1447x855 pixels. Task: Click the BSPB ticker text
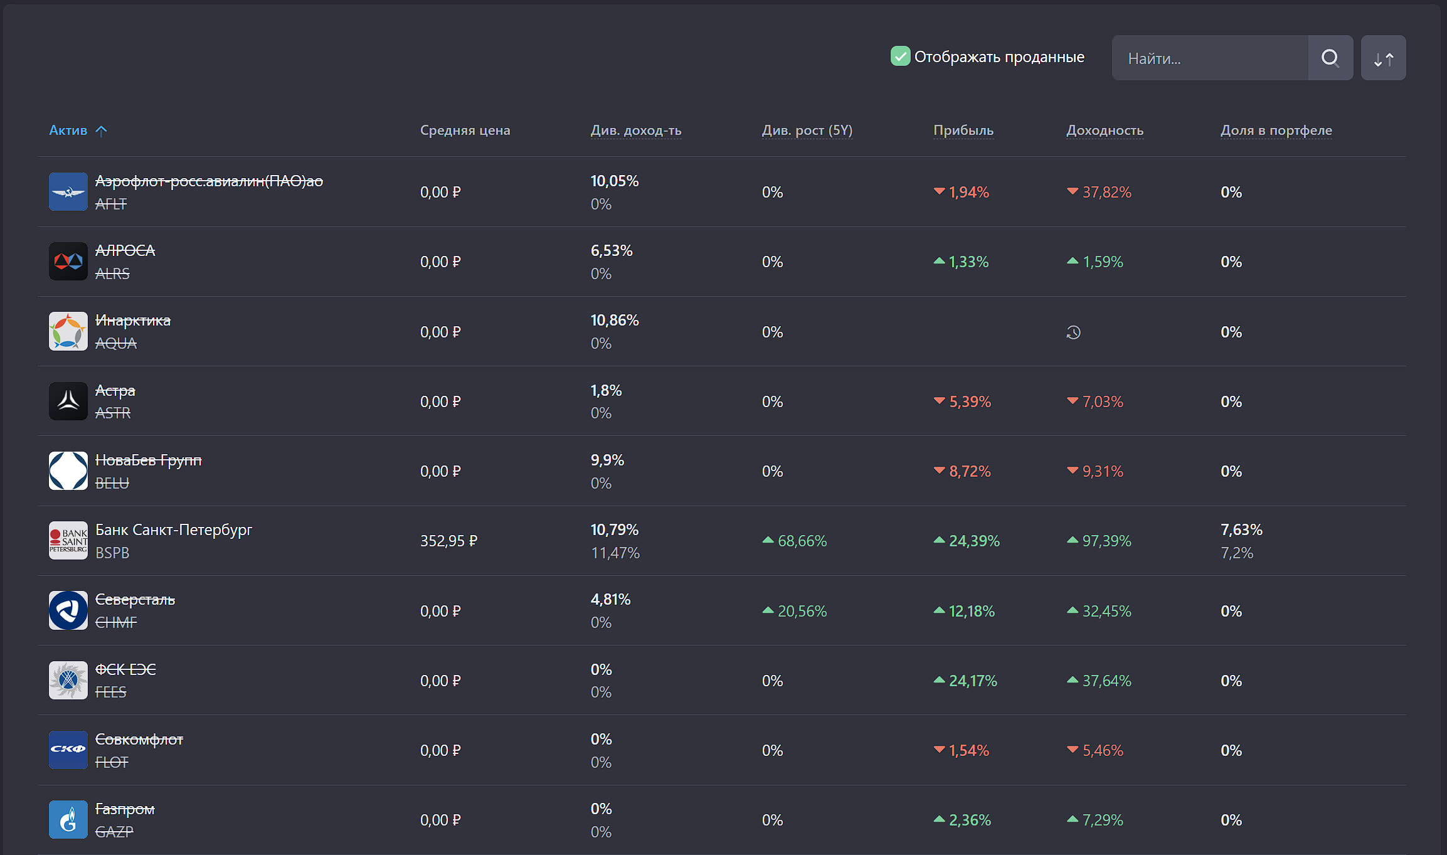coord(112,553)
